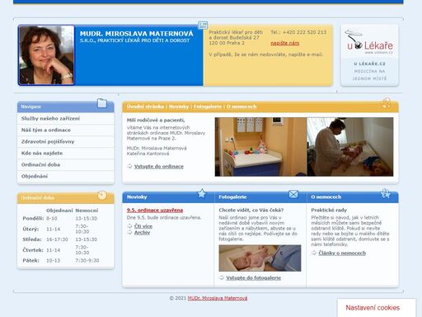Click the baby photo thumbnail in Fotogalerie

point(260,258)
